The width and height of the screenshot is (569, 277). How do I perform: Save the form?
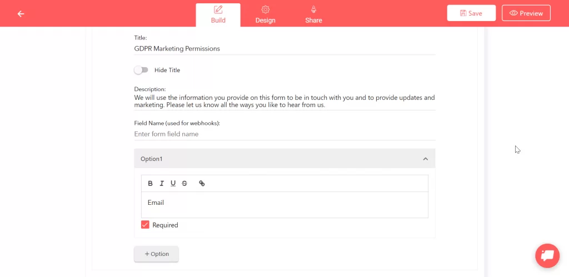click(x=471, y=13)
